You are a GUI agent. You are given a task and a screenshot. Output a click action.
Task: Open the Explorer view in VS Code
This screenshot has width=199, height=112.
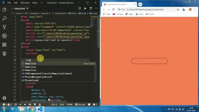click(x=4, y=10)
